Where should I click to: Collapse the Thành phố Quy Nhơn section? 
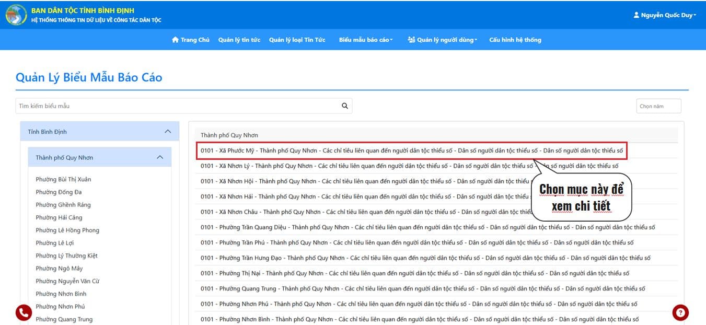click(100, 157)
